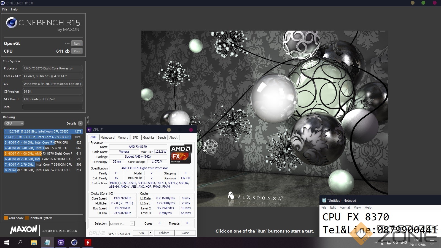Click the Details arrow button in Ranking
The width and height of the screenshot is (441, 248).
coord(80,123)
